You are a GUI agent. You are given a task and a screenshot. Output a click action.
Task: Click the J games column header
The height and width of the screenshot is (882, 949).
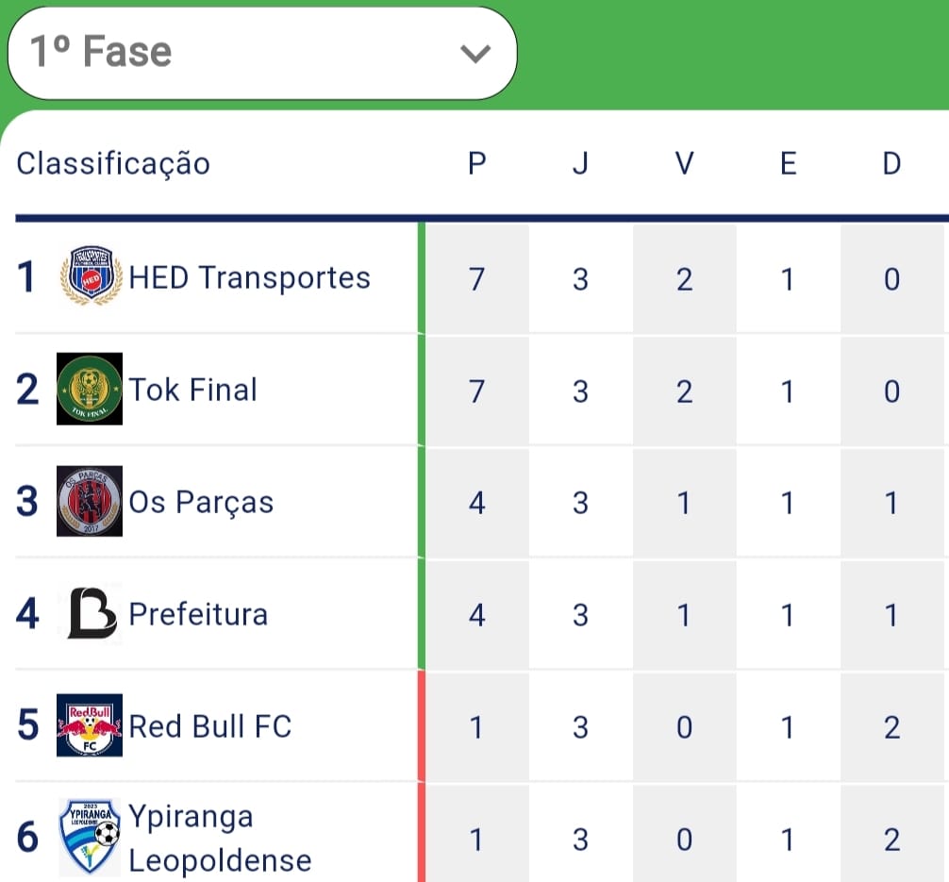[580, 162]
